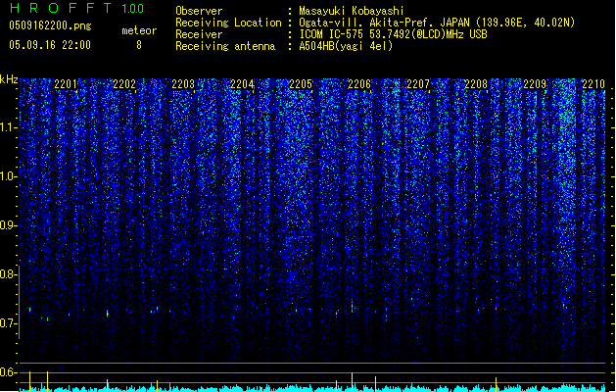Click the 'Receiver' field label

click(x=199, y=34)
